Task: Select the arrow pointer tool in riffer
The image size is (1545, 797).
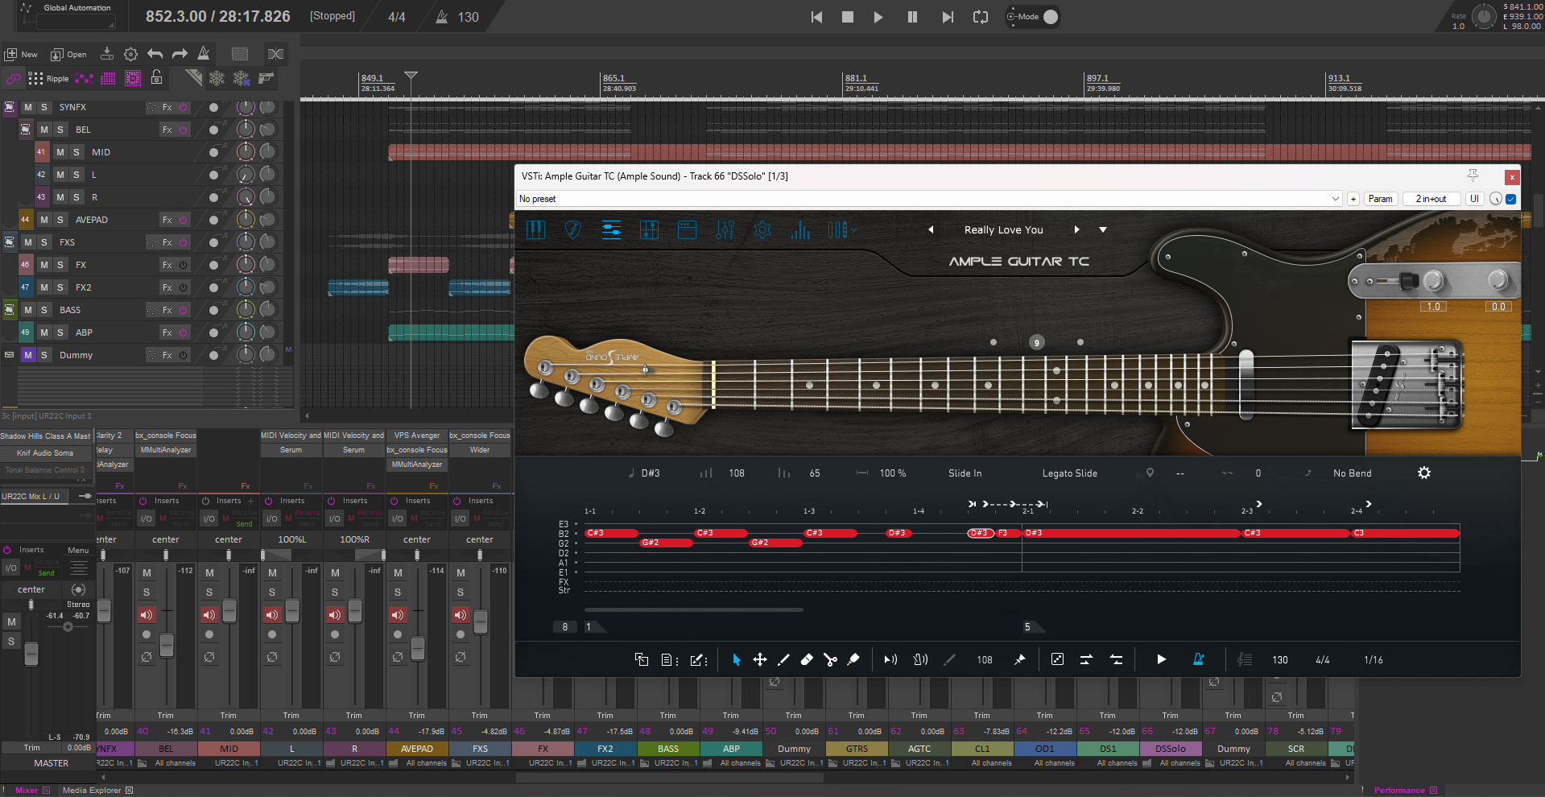Action: pyautogui.click(x=736, y=659)
